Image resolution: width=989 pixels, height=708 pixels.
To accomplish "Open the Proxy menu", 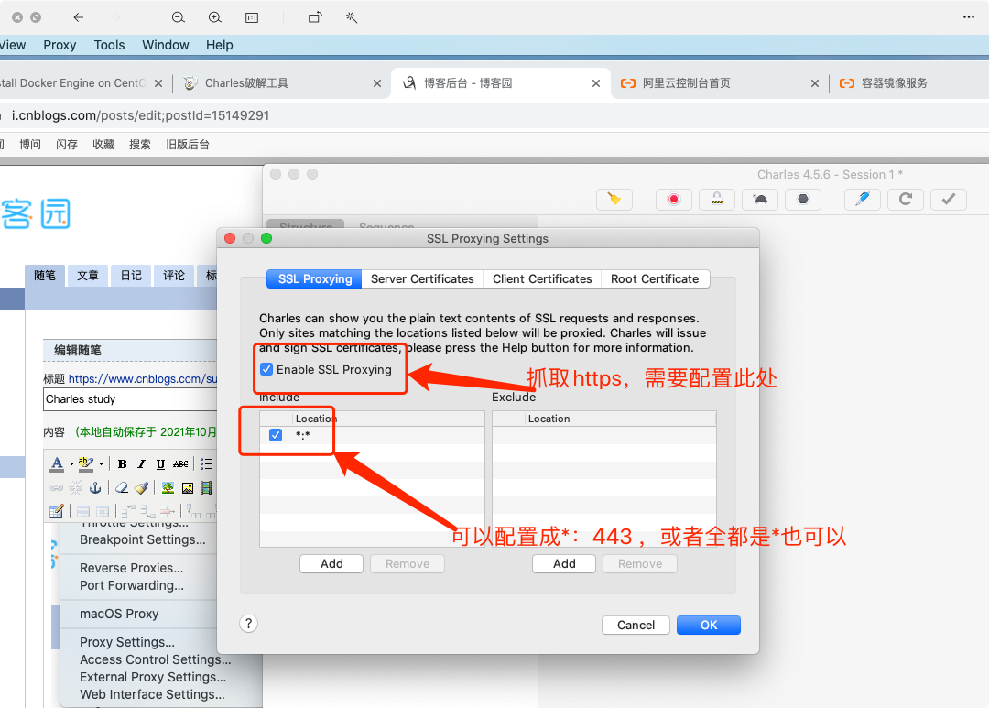I will [60, 45].
